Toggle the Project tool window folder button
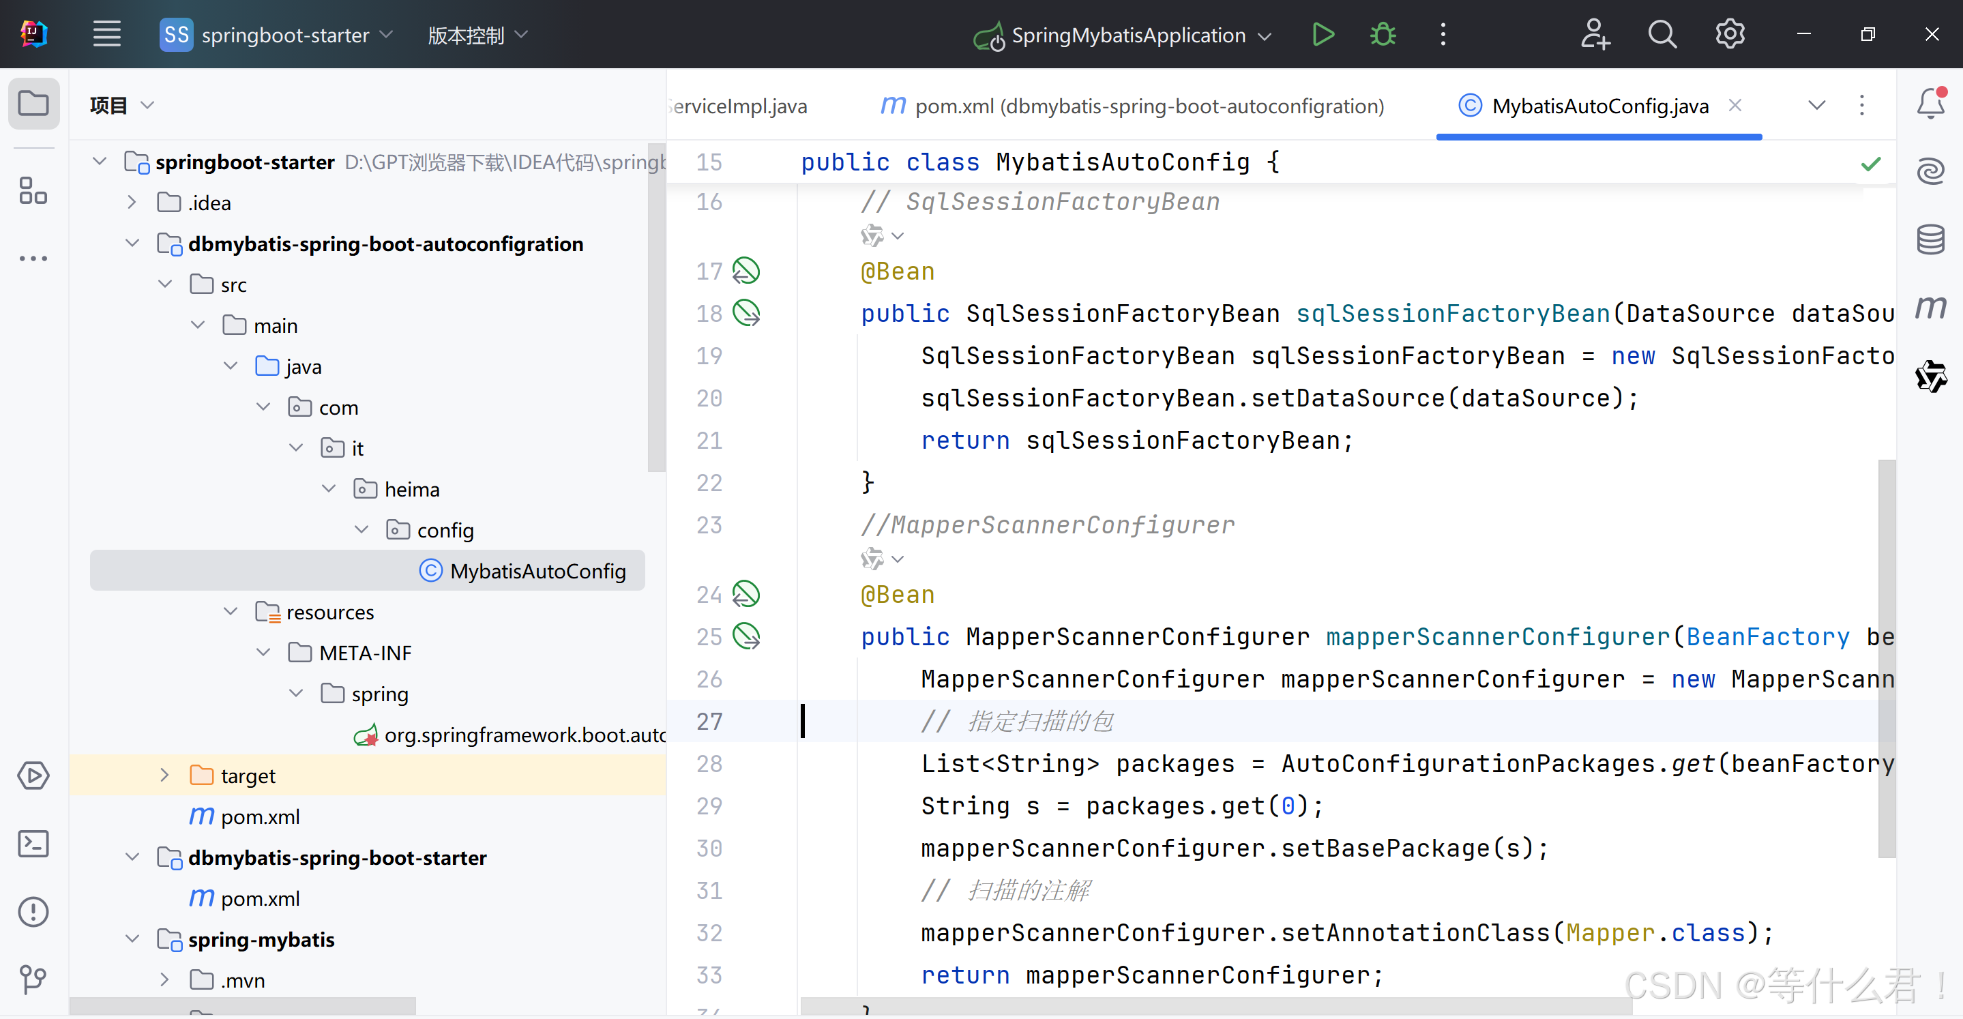Screen dimensions: 1963x1019 click(33, 104)
